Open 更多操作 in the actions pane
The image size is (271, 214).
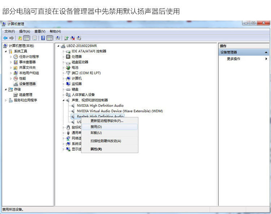(233, 59)
